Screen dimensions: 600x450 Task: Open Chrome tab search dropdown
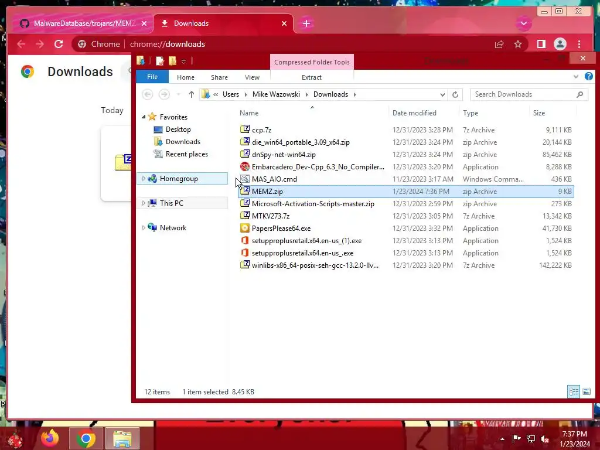point(523,23)
